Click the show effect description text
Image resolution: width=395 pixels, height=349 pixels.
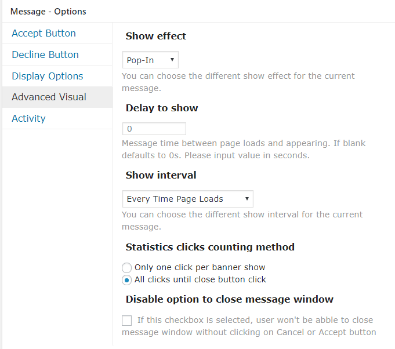pyautogui.click(x=238, y=82)
